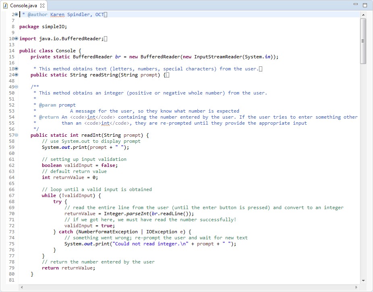The width and height of the screenshot is (373, 292).
Task: Collapse the readInt method at line 57
Action: 16,135
